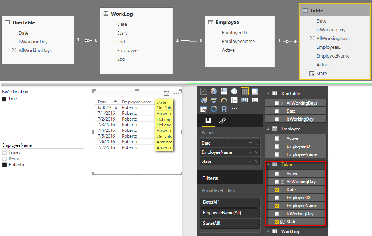The image size is (372, 236).
Task: Expand State(All) visual level filter
Action: [229, 223]
